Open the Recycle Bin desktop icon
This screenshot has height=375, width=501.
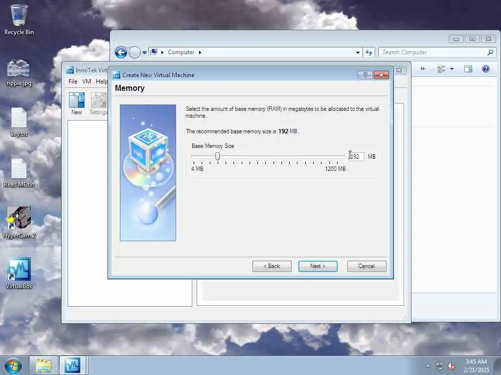click(x=19, y=20)
